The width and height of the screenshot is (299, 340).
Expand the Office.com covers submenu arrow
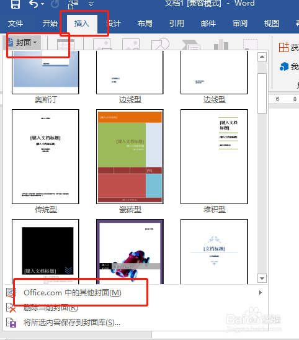[x=261, y=293]
